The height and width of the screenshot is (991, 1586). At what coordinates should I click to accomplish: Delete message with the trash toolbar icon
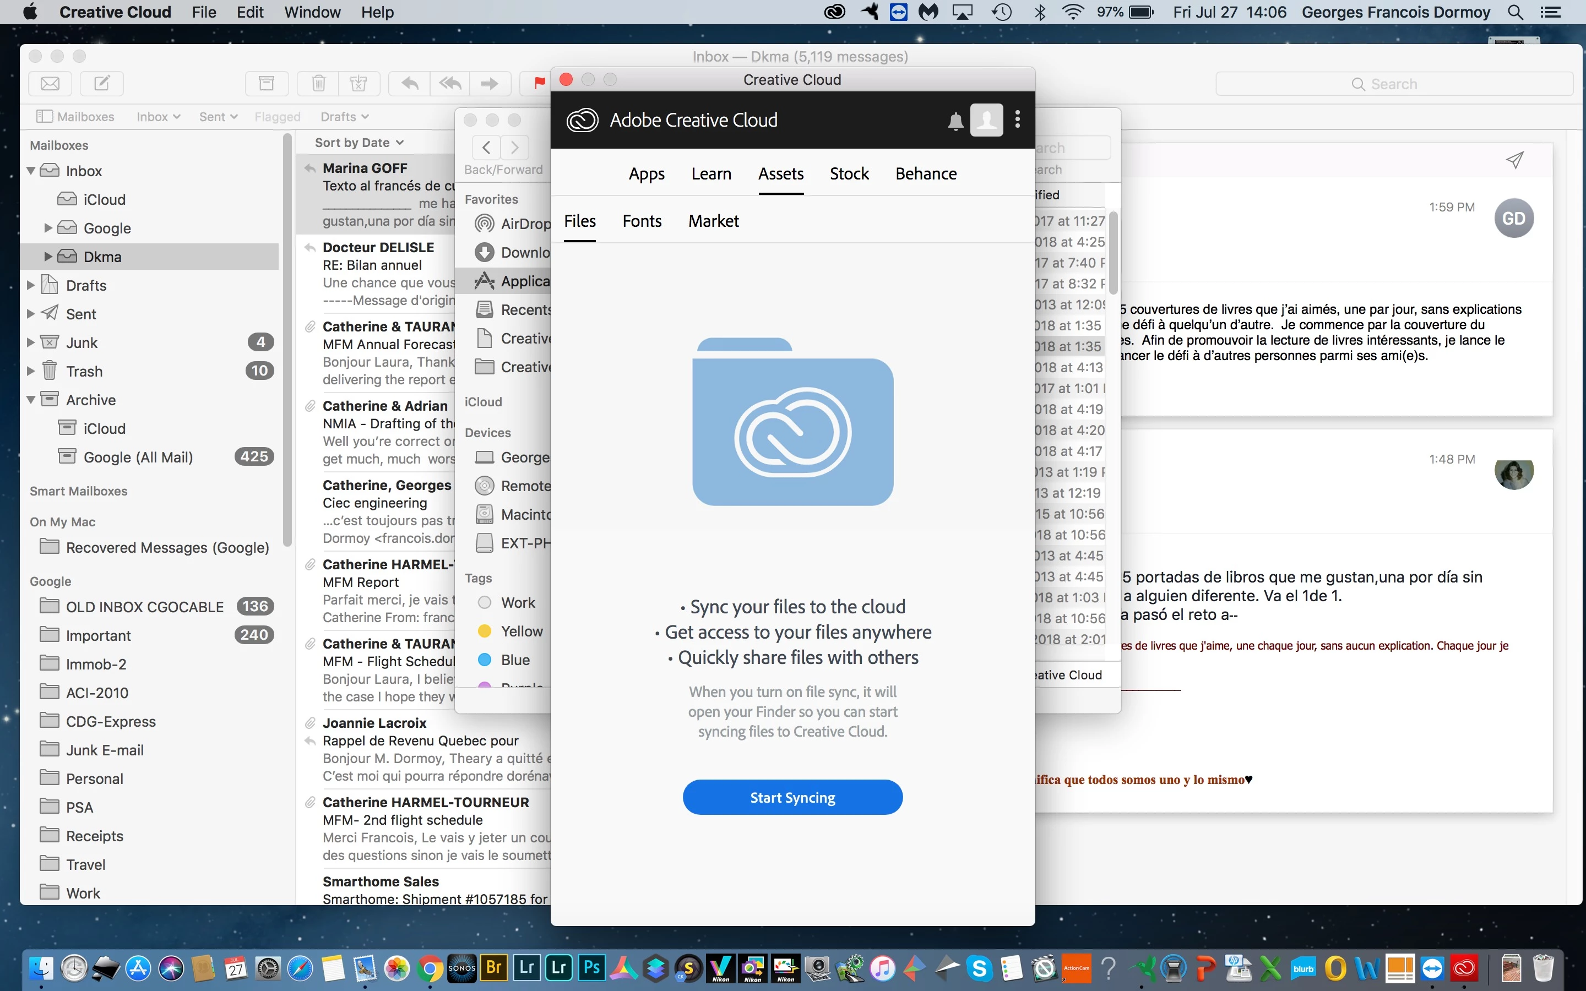pos(318,83)
